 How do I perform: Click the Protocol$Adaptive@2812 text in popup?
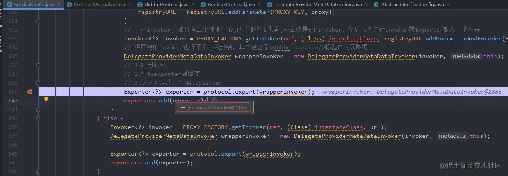click(217, 107)
